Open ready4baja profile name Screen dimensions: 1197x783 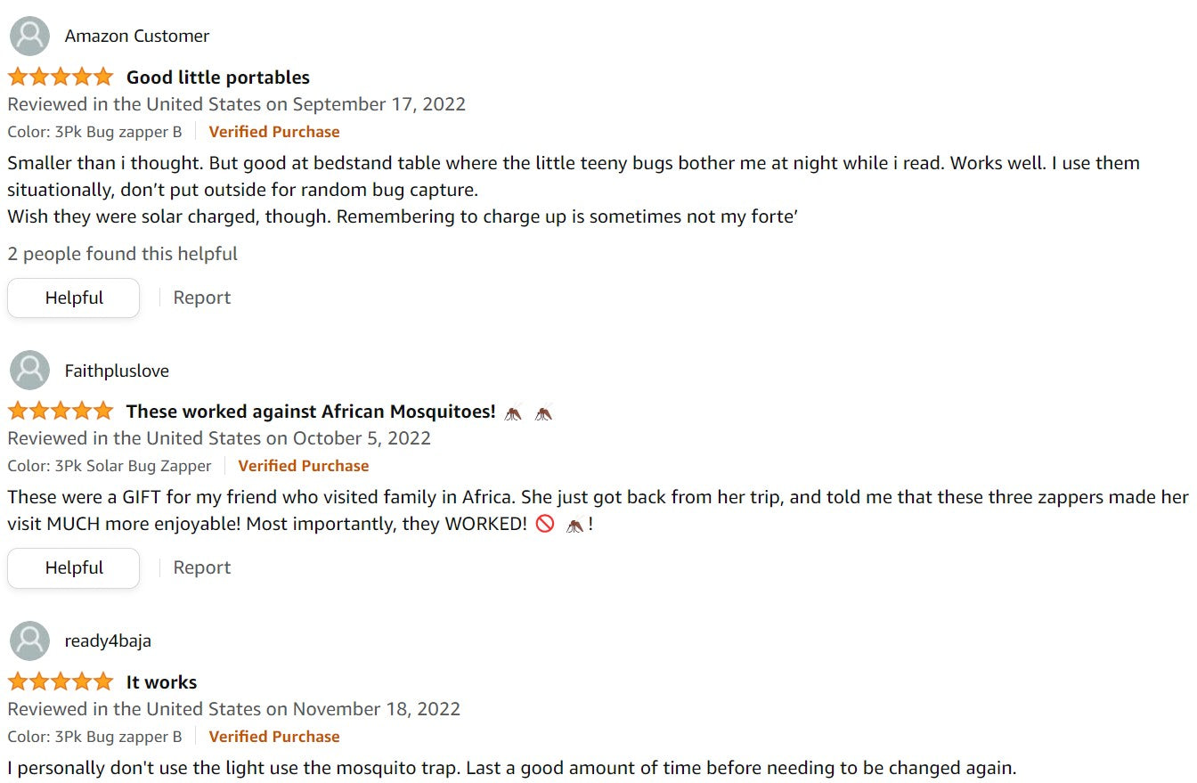pyautogui.click(x=108, y=640)
